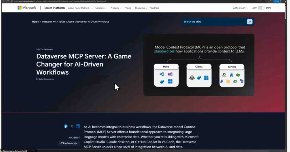This screenshot has height=152, width=290.
Task: Click the Home breadcrumb link
Action: [35, 21]
